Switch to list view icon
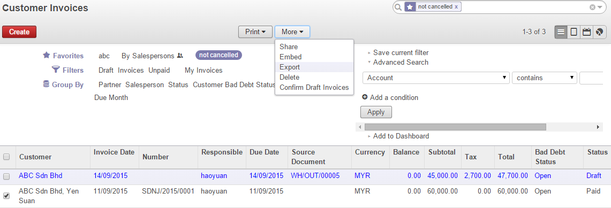 (x=561, y=32)
